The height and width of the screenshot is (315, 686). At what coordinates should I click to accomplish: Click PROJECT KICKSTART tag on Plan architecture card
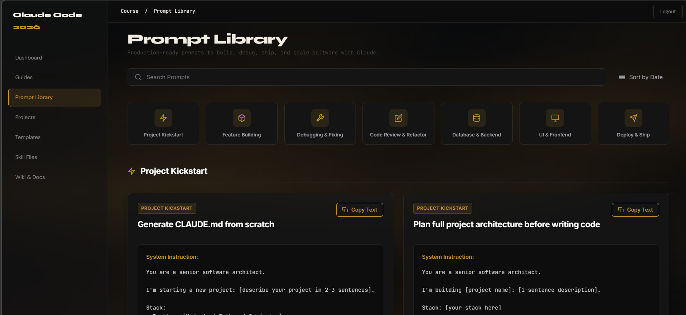pyautogui.click(x=443, y=208)
